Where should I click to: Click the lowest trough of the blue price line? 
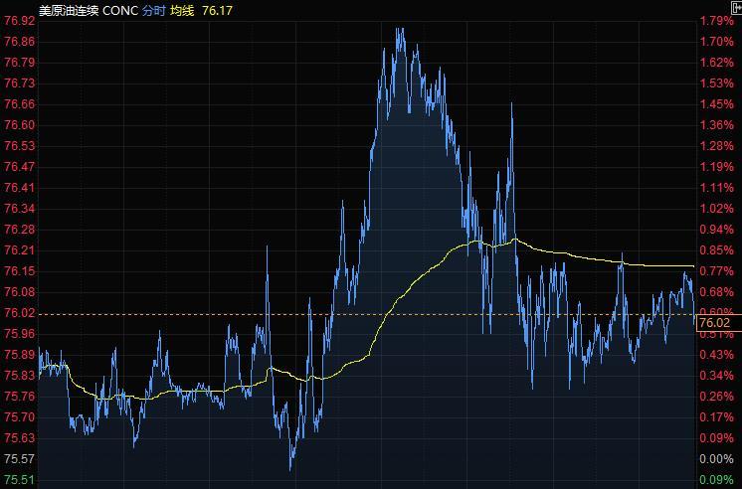[291, 468]
